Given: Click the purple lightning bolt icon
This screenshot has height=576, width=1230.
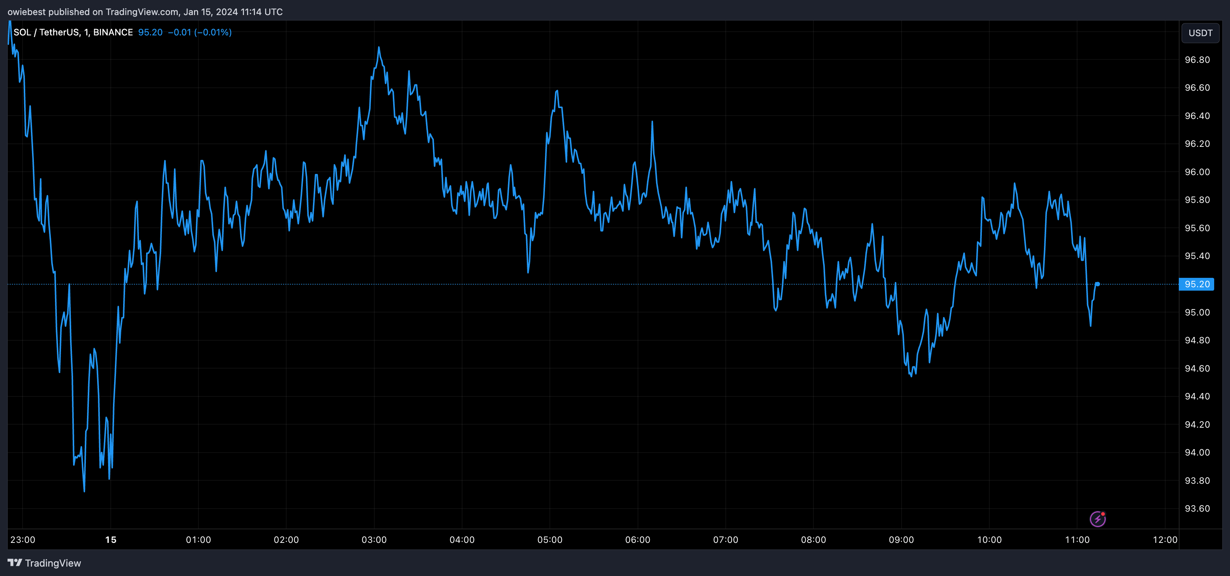Looking at the screenshot, I should click(1098, 519).
